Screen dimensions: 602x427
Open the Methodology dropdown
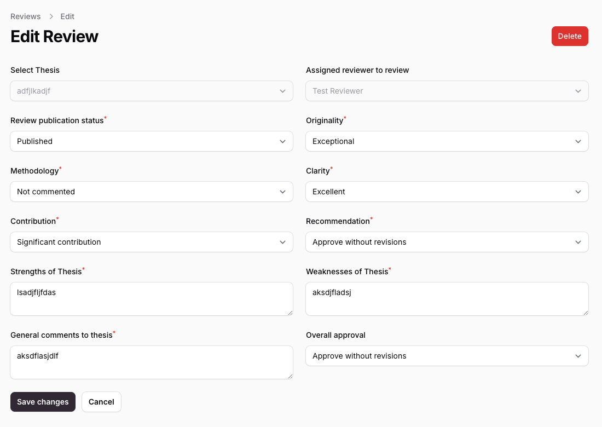coord(151,192)
